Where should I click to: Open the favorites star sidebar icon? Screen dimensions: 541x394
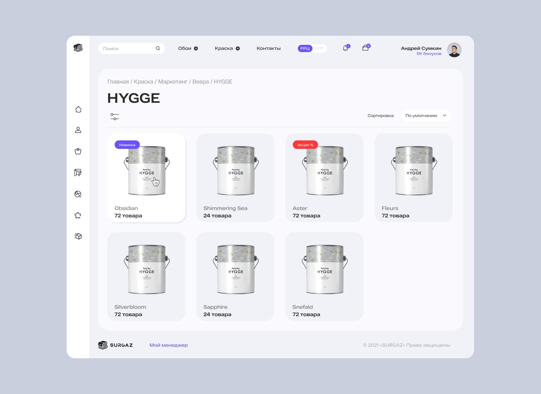pyautogui.click(x=78, y=215)
